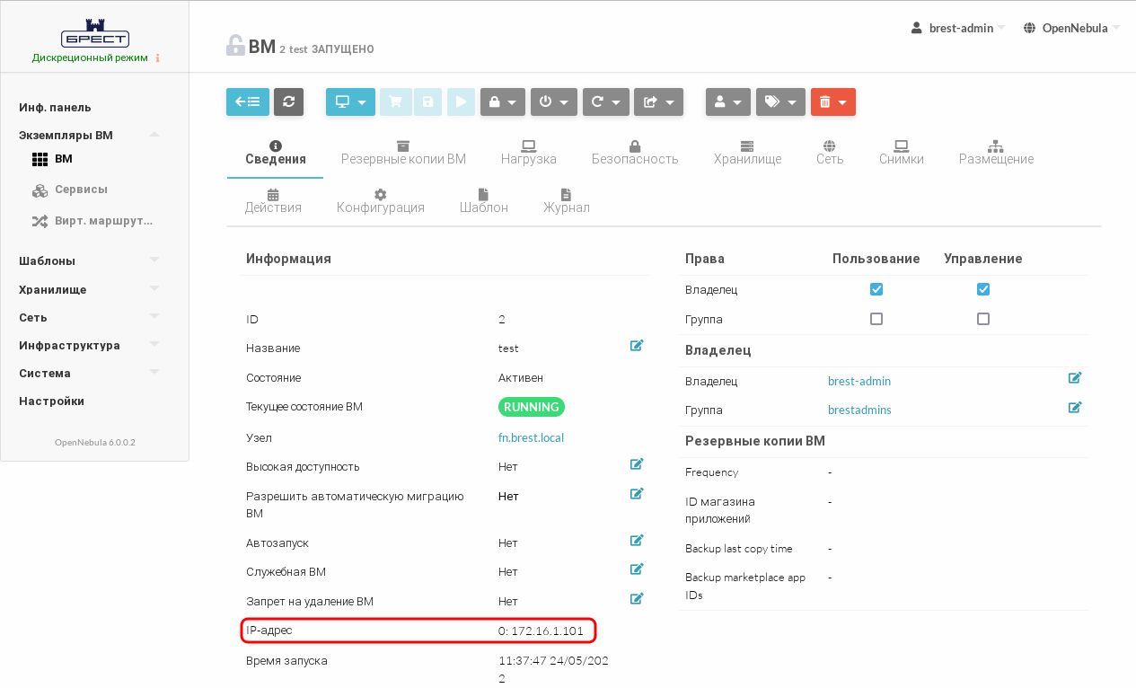
Task: Open the fn.brest.local host link
Action: [x=531, y=438]
